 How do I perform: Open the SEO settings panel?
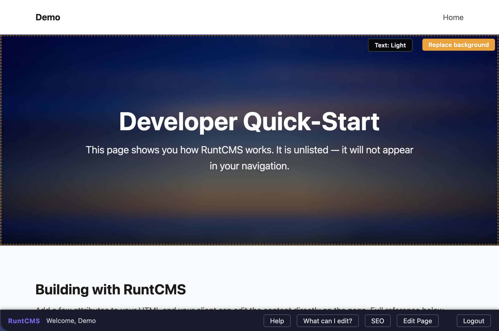(x=377, y=320)
